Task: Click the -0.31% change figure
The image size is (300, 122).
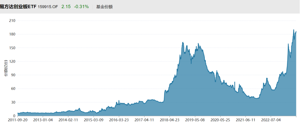Action: click(x=81, y=7)
